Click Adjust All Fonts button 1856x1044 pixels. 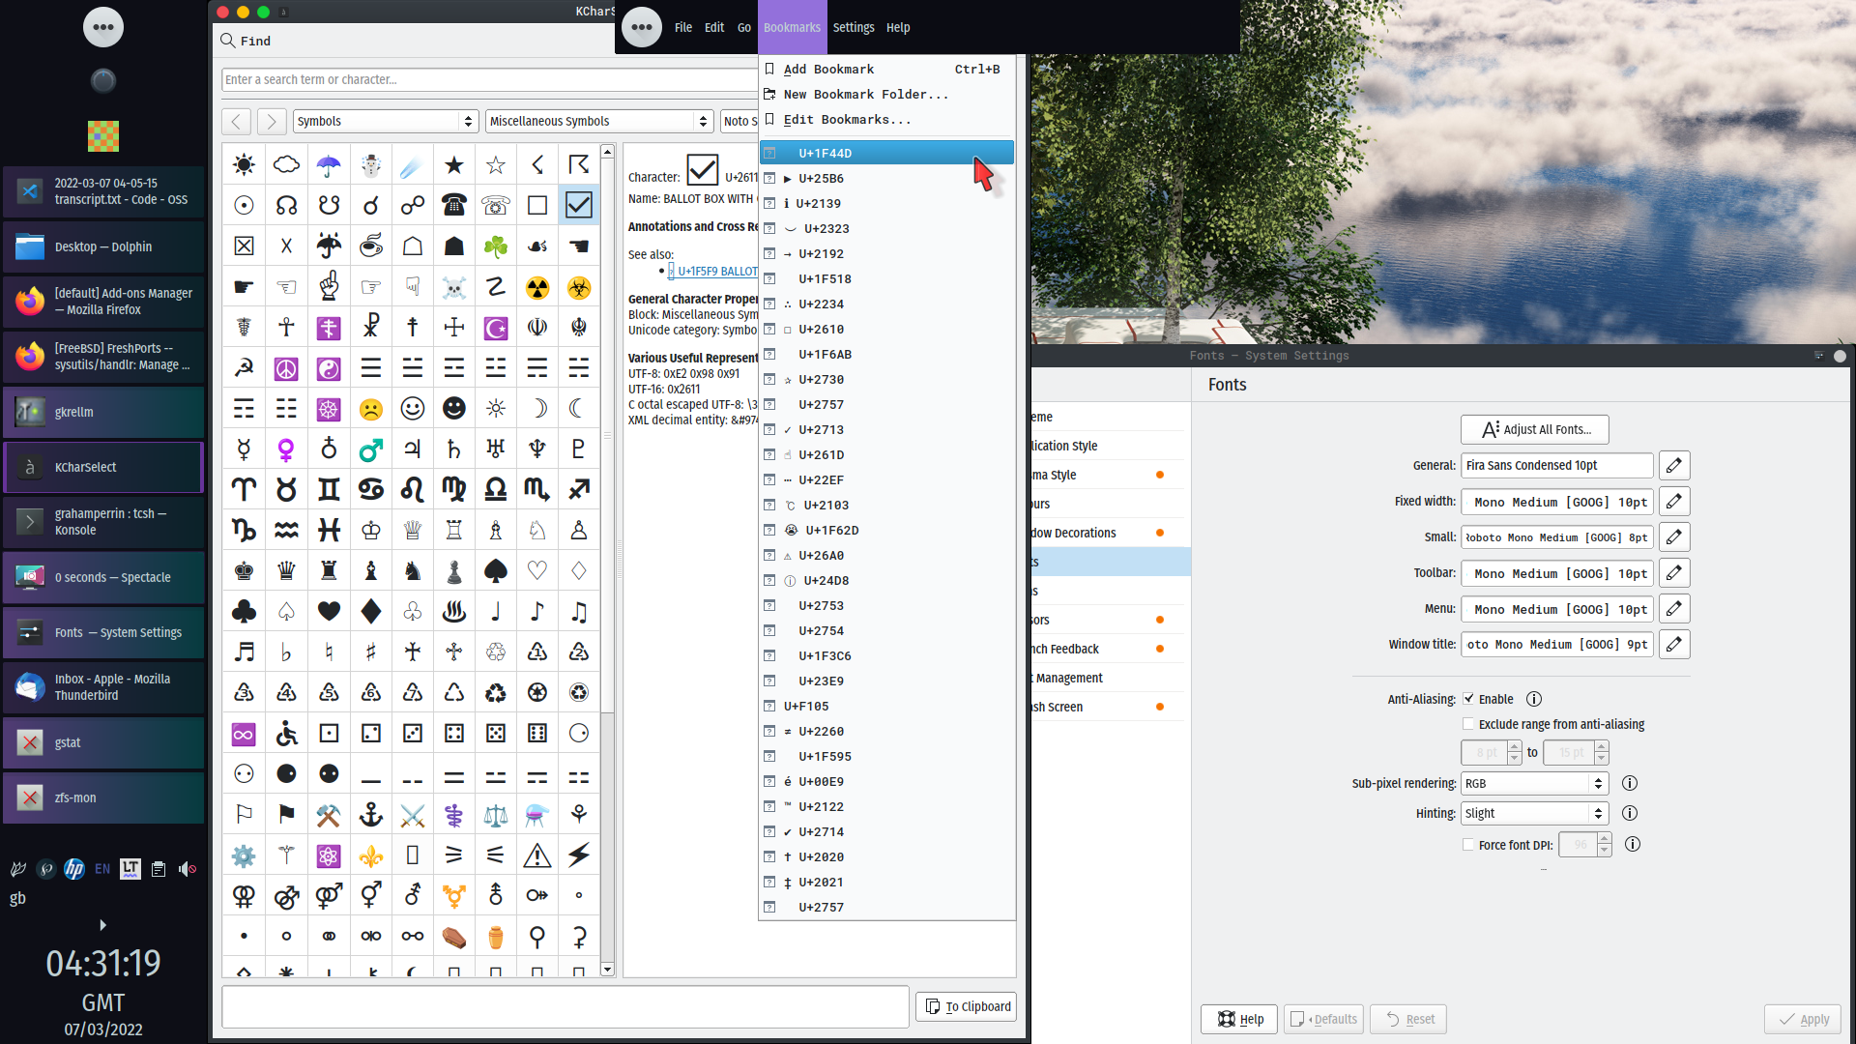coord(1534,429)
